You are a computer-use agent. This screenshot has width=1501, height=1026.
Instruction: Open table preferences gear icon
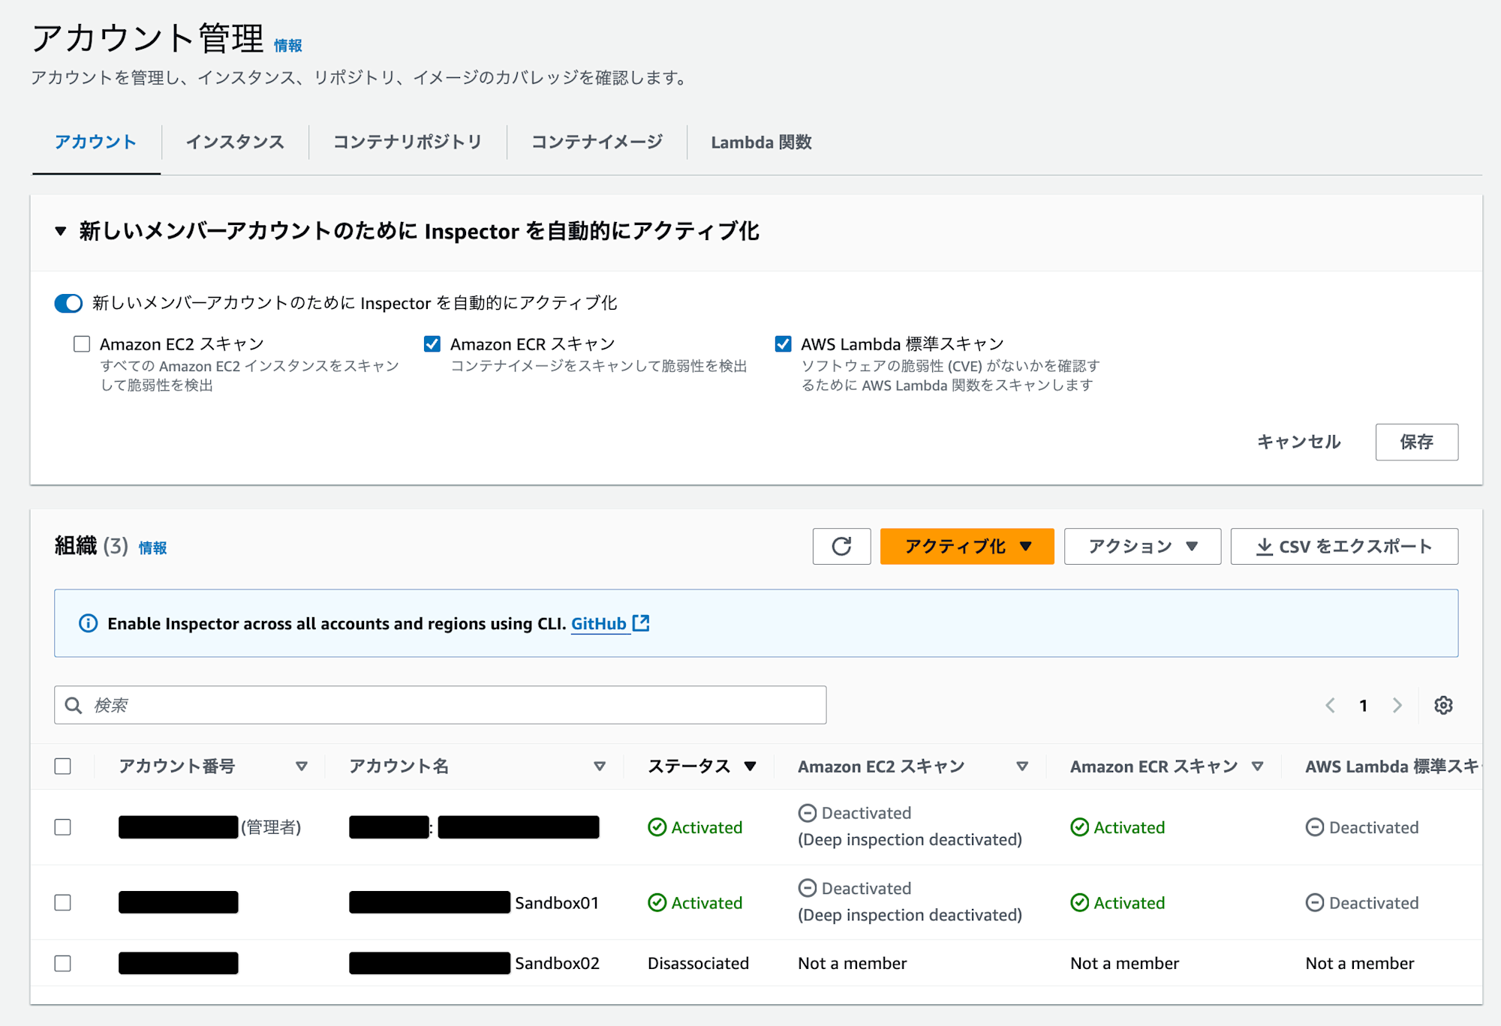click(x=1443, y=705)
